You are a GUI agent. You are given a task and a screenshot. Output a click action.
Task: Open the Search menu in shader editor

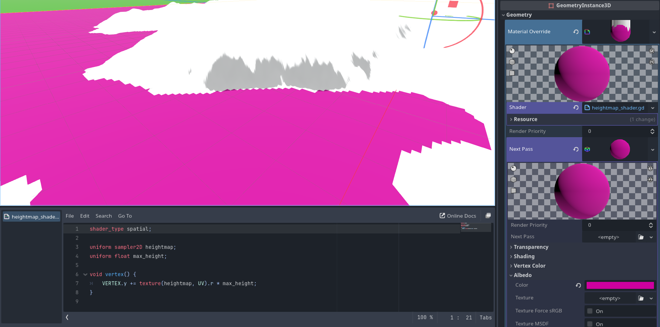click(103, 216)
